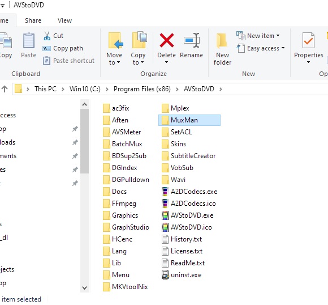
Task: Click the Cut button label
Action: [58, 36]
